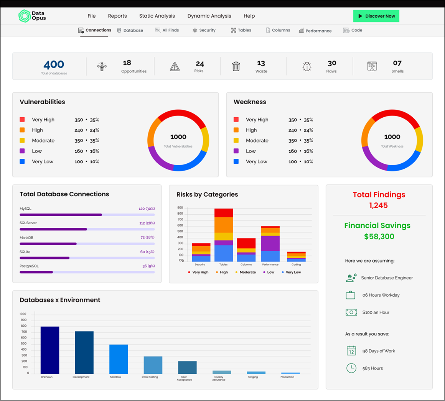The width and height of the screenshot is (445, 401).
Task: Click the Waste trash can icon
Action: click(x=236, y=66)
